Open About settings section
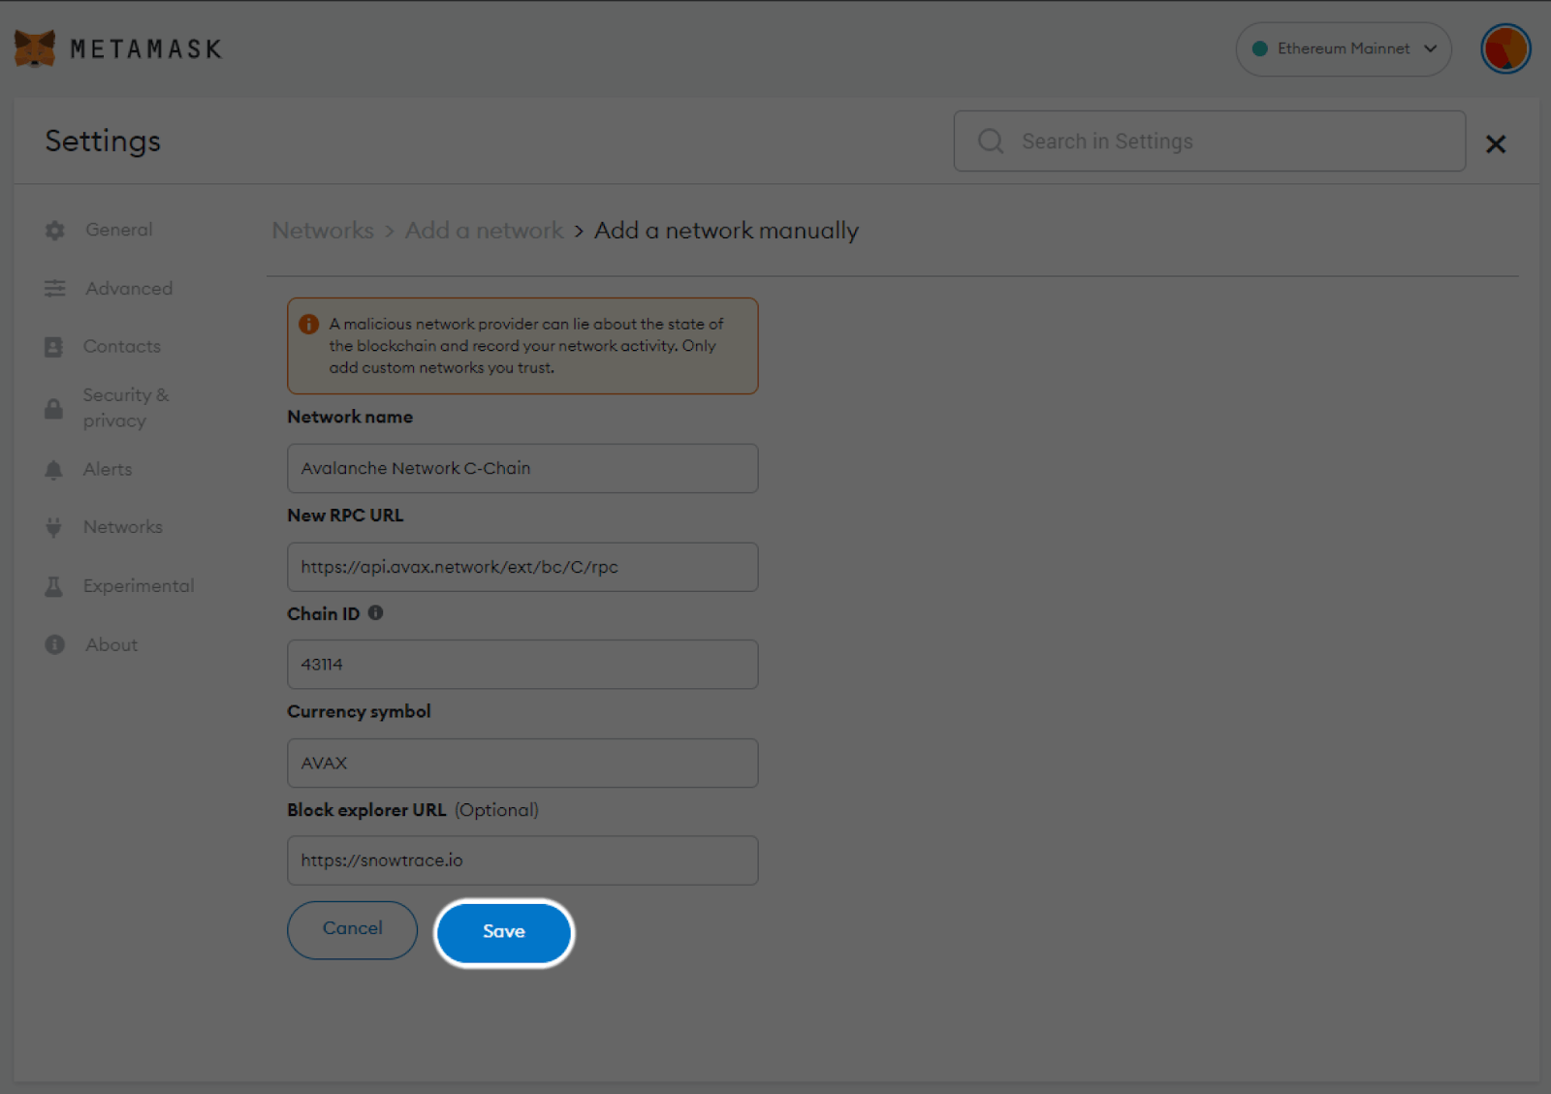Viewport: 1551px width, 1094px height. coord(111,644)
